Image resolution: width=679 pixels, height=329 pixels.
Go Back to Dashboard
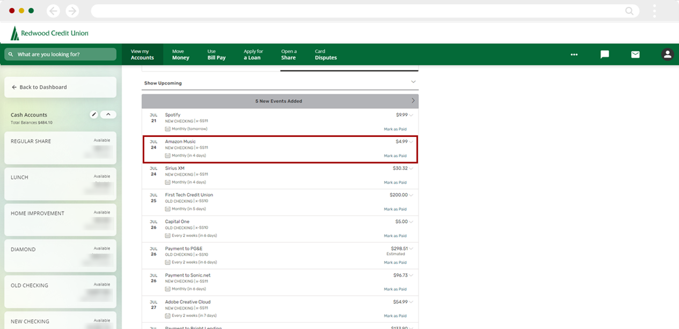tap(60, 87)
